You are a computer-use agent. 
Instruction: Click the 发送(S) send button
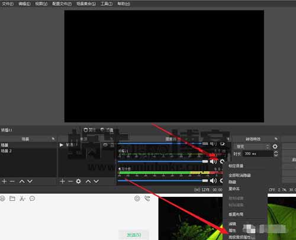(134, 235)
